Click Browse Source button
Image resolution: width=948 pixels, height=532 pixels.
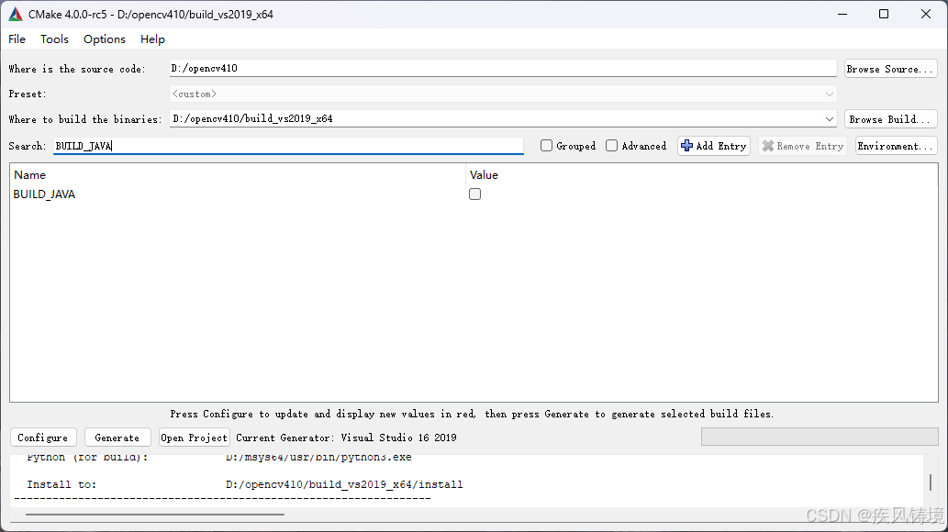(x=890, y=69)
